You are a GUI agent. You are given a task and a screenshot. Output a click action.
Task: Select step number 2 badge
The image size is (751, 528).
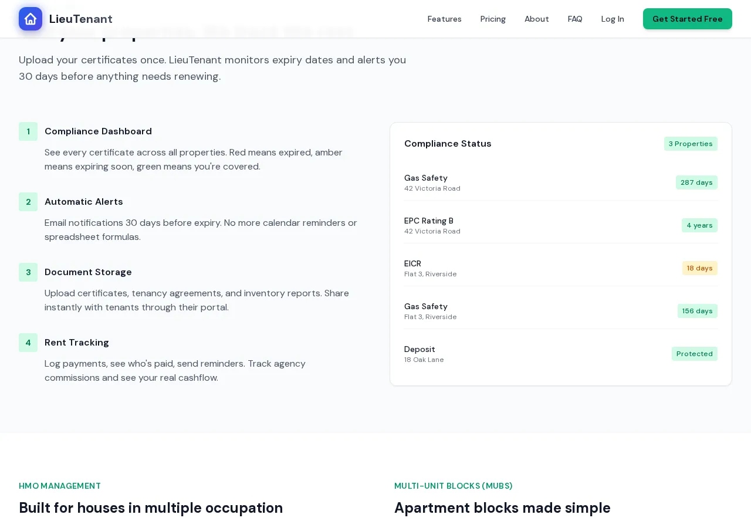(28, 202)
